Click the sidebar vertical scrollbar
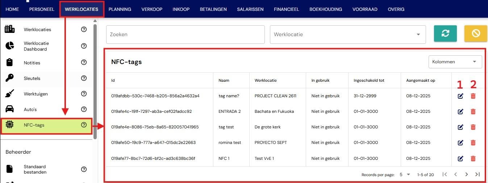The image size is (488, 183). 95,82
